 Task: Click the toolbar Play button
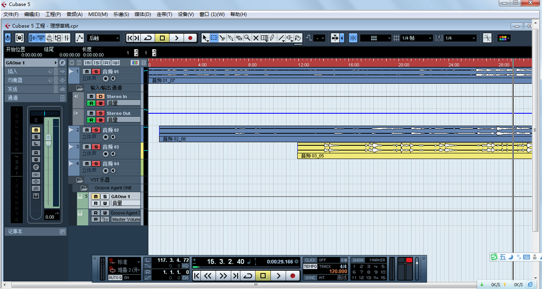[176, 38]
